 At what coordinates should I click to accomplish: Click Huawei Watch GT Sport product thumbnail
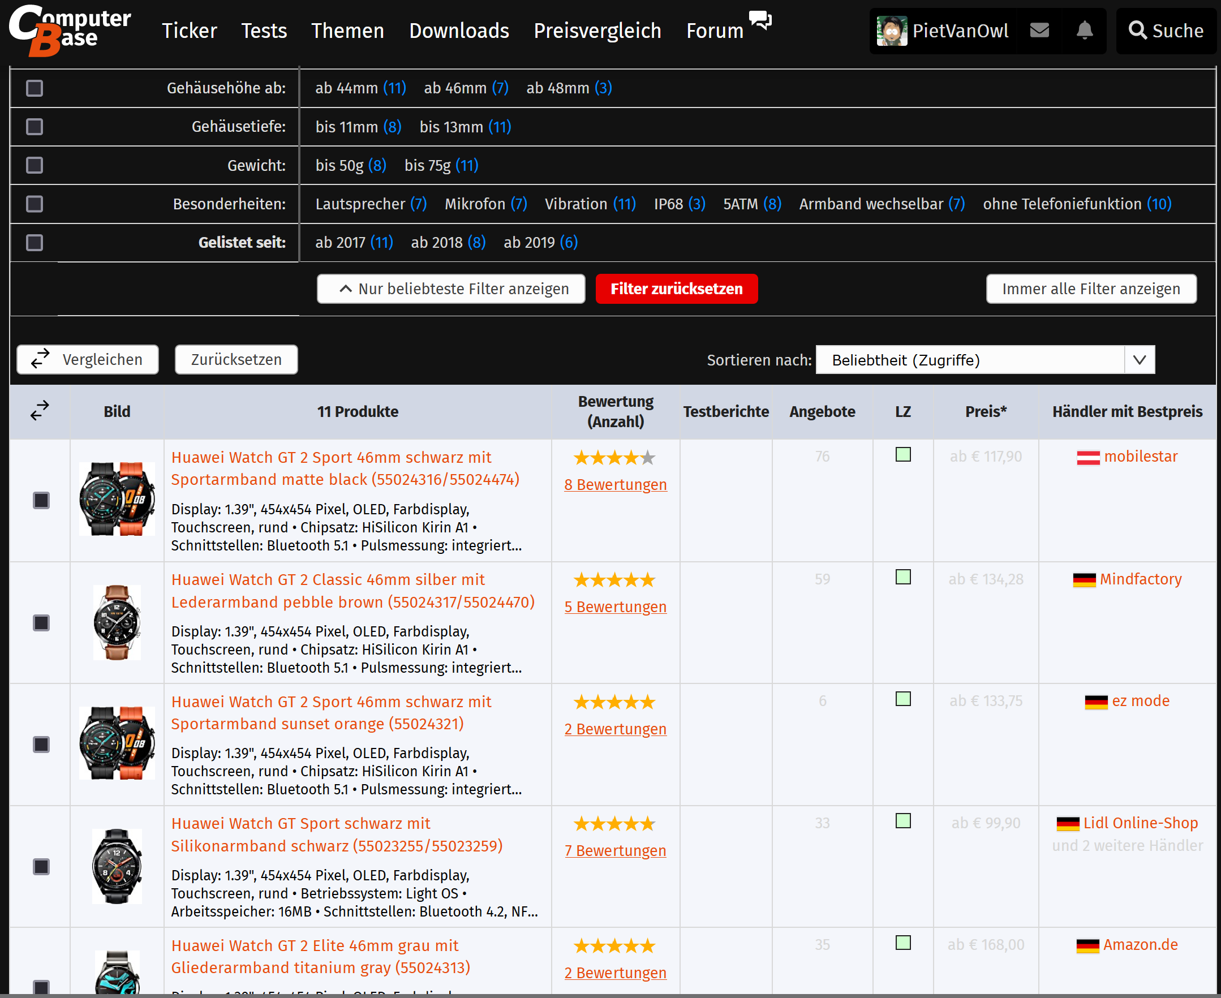tap(117, 866)
